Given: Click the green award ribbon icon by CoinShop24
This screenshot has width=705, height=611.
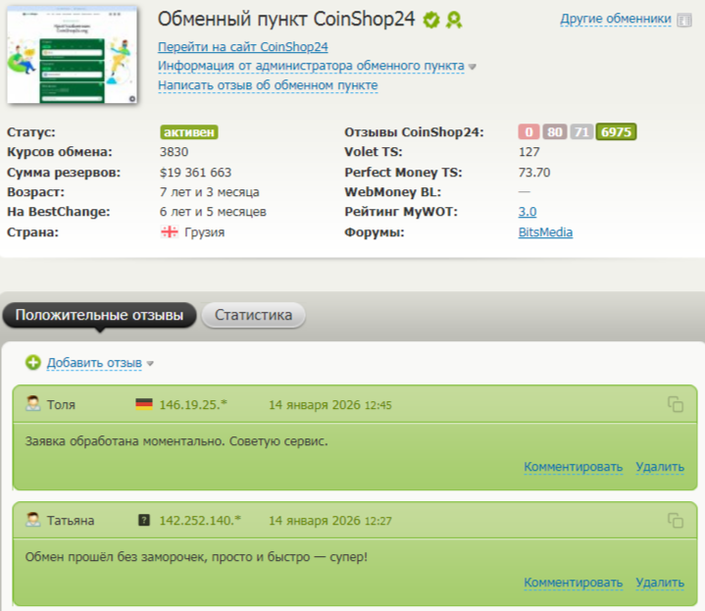Looking at the screenshot, I should click(x=454, y=20).
